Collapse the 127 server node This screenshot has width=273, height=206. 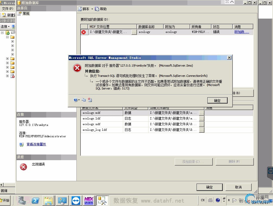(2, 33)
